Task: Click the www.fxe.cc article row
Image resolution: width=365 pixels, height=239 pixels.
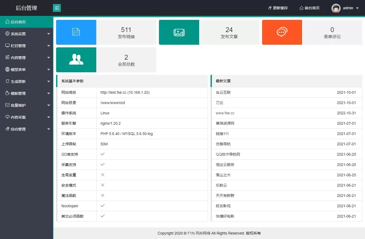Action: click(x=287, y=113)
